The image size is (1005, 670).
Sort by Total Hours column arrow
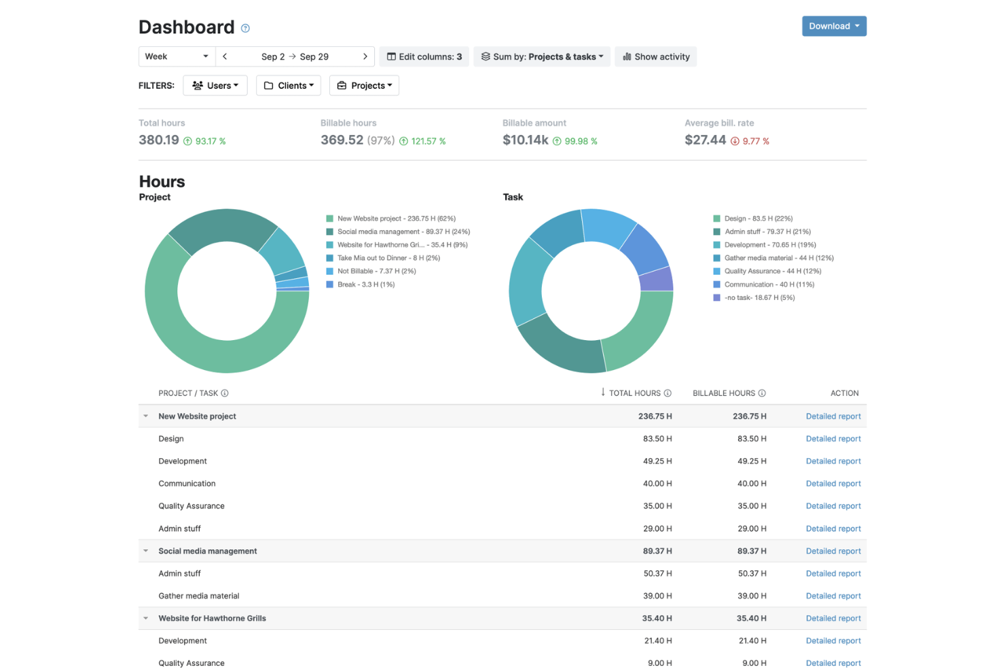click(603, 392)
